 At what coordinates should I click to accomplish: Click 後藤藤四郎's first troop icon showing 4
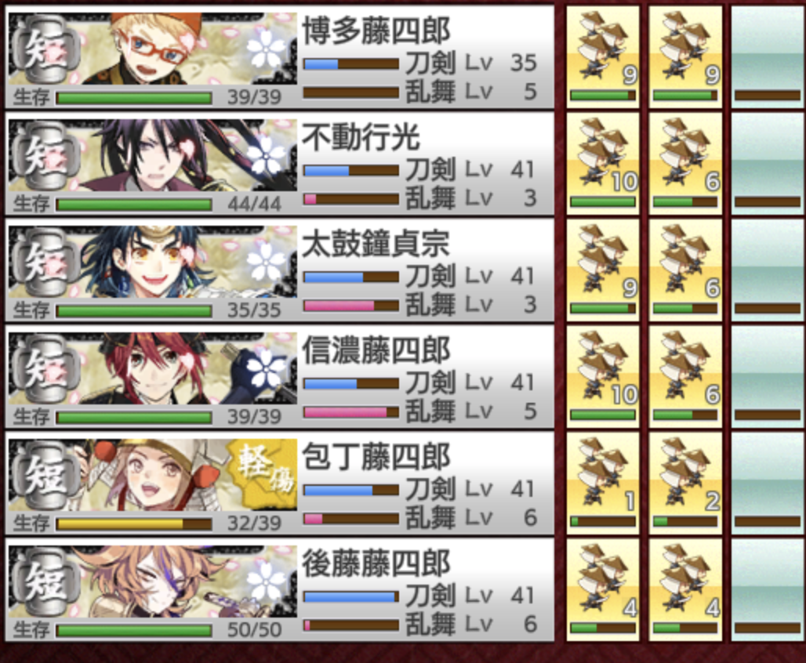[x=603, y=589]
